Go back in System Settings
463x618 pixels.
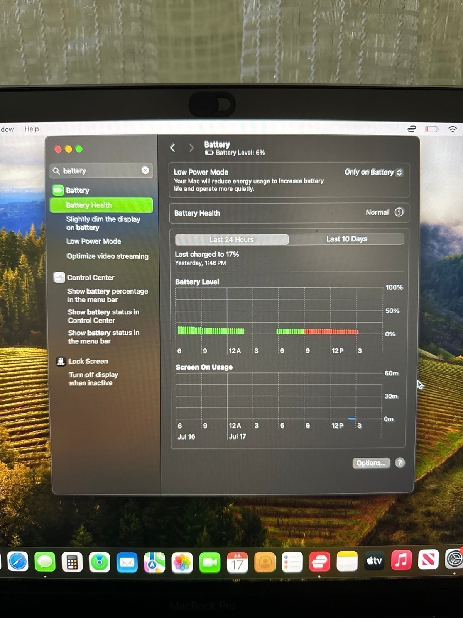[x=172, y=148]
